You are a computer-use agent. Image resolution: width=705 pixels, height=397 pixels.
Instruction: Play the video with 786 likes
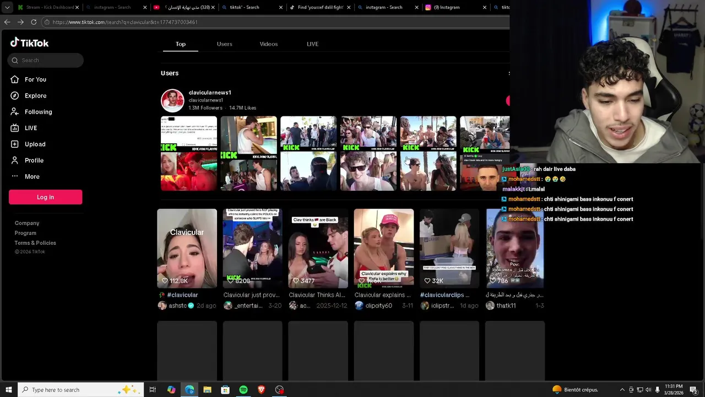pyautogui.click(x=514, y=248)
